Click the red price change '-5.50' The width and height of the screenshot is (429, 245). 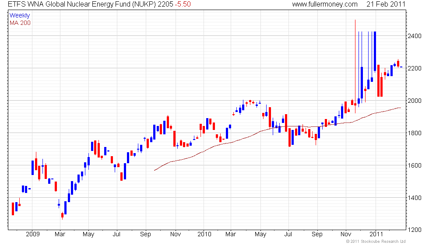[183, 4]
